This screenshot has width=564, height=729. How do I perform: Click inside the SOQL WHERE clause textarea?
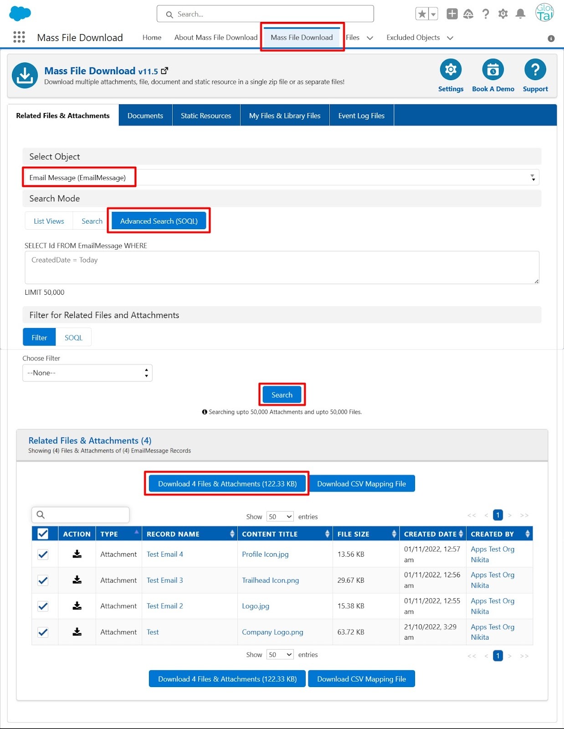click(x=282, y=267)
